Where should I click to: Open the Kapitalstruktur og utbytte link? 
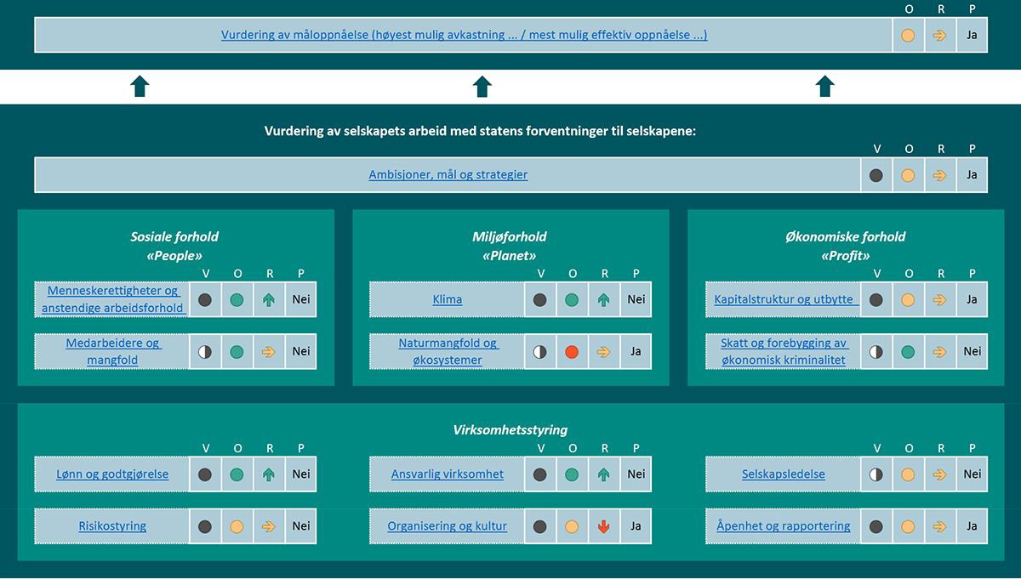click(784, 299)
